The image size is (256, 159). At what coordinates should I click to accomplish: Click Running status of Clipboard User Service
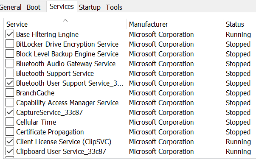[238, 152]
